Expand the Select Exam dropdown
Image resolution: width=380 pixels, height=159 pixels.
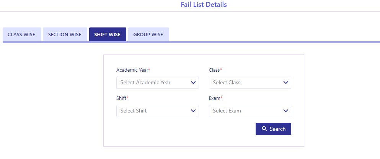tap(250, 111)
